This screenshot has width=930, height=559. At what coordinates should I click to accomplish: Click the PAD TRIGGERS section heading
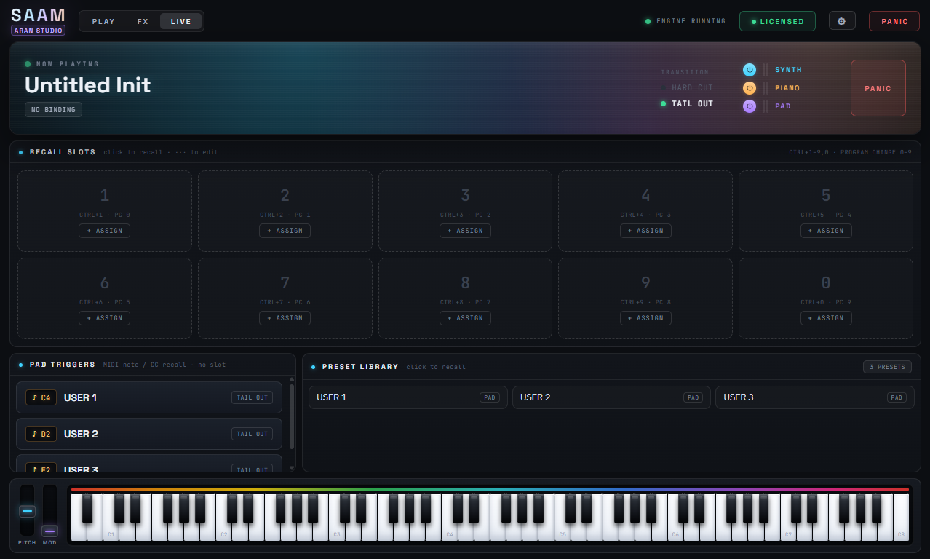(63, 365)
